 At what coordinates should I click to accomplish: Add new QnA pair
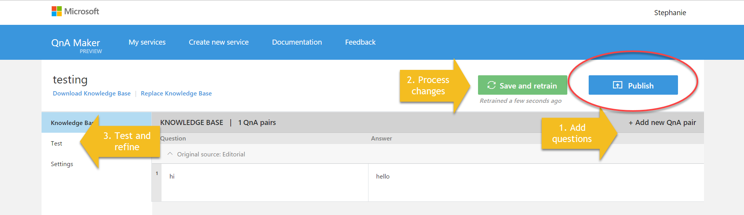pyautogui.click(x=662, y=122)
